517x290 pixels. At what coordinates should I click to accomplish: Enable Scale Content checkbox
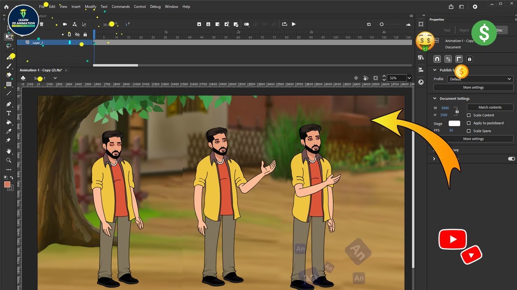pyautogui.click(x=469, y=115)
